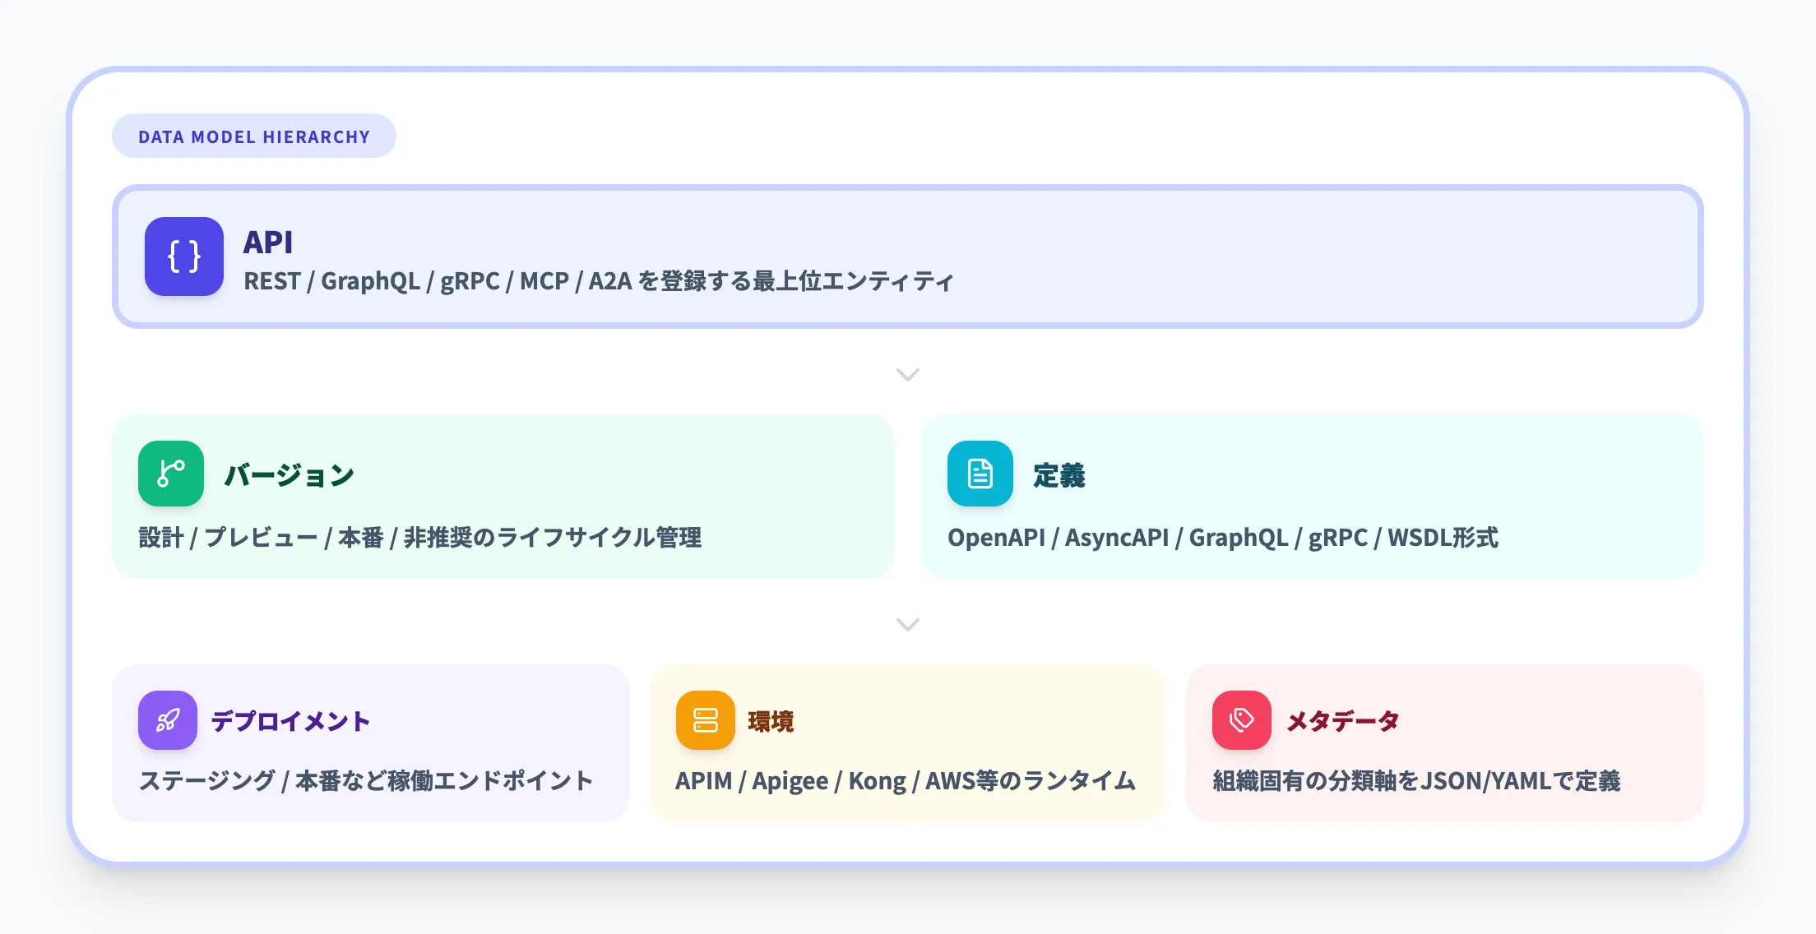Select the OpenAPI format description line
The height and width of the screenshot is (934, 1816).
[x=1223, y=539]
